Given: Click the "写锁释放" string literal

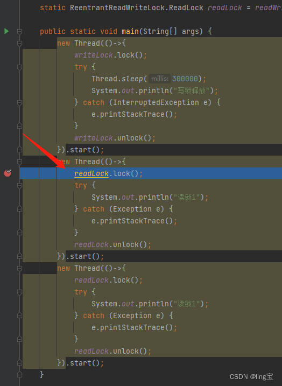Looking at the screenshot, I should [x=192, y=90].
